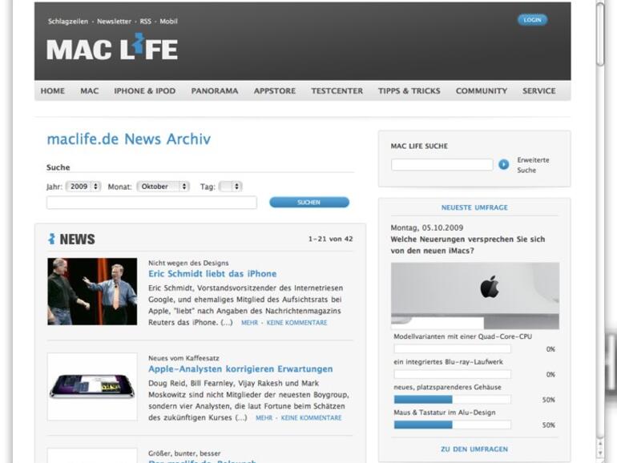
Task: Open the Monat dropdown showing Oktober
Action: 163,187
